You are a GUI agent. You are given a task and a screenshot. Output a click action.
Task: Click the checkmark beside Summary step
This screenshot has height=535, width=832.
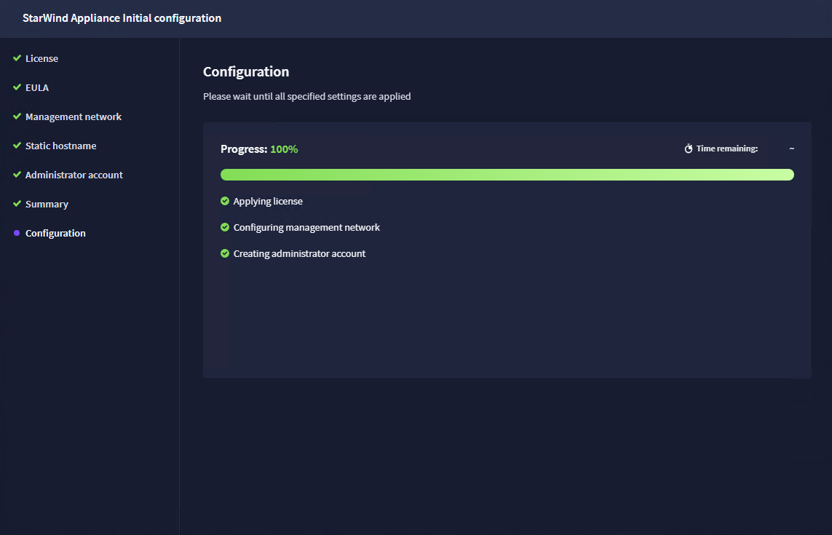pyautogui.click(x=17, y=204)
